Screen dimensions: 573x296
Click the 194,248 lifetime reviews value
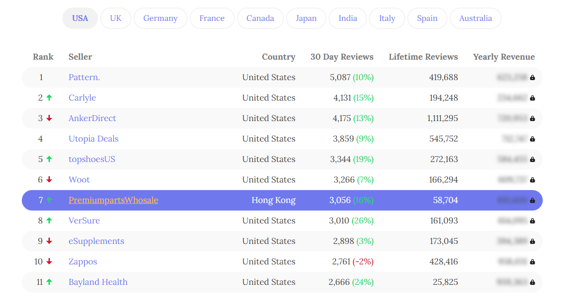click(x=444, y=98)
